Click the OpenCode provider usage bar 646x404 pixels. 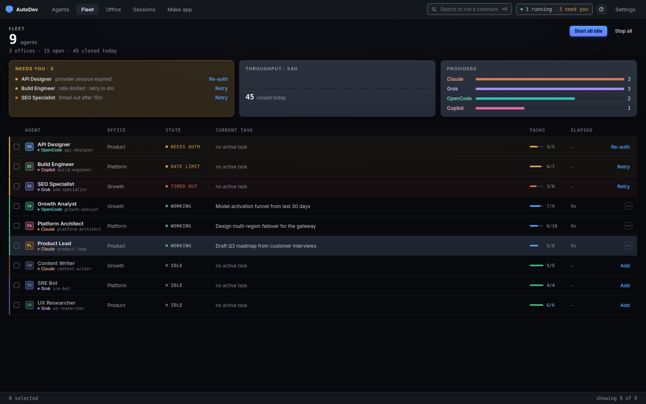550,99
